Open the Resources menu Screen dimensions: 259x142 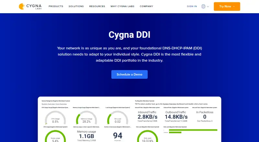pyautogui.click(x=97, y=6)
